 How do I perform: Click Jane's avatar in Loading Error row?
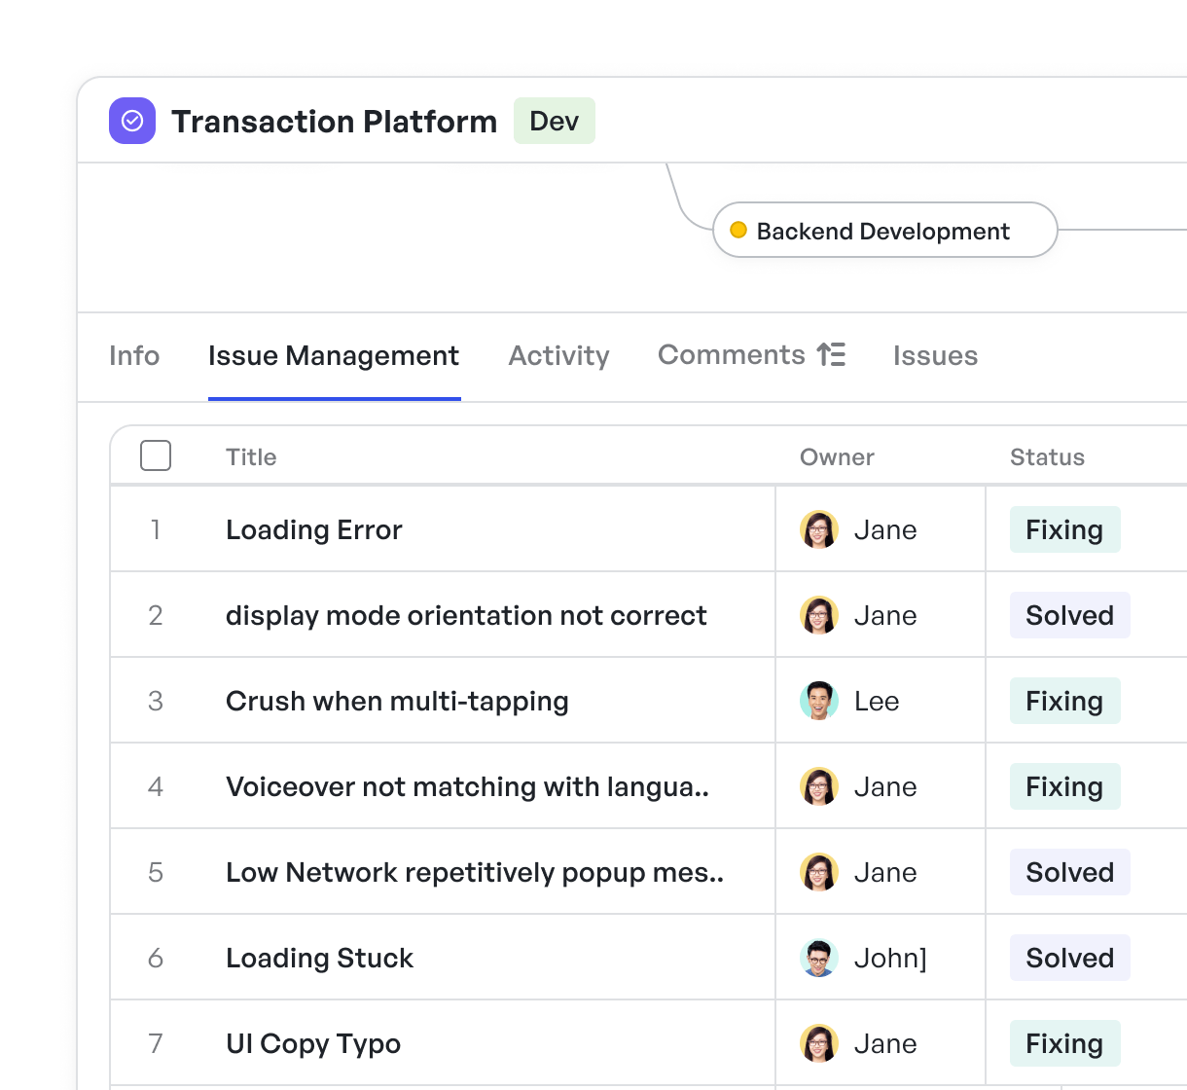click(x=819, y=529)
